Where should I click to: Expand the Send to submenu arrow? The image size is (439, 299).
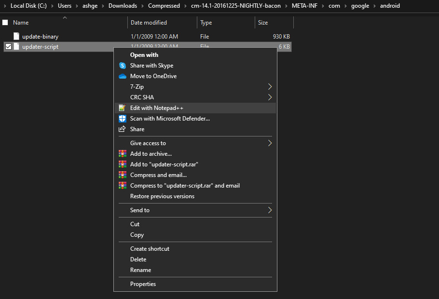(x=270, y=210)
